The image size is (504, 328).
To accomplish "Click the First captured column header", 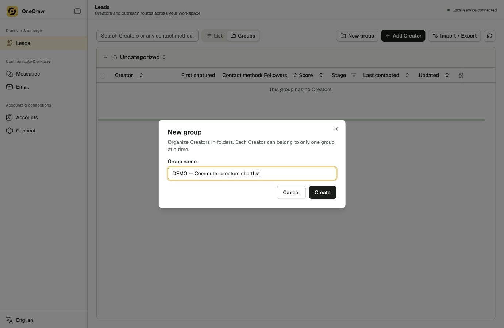I will [x=198, y=75].
